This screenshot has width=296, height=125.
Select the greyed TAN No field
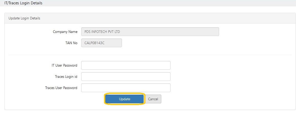(101, 43)
